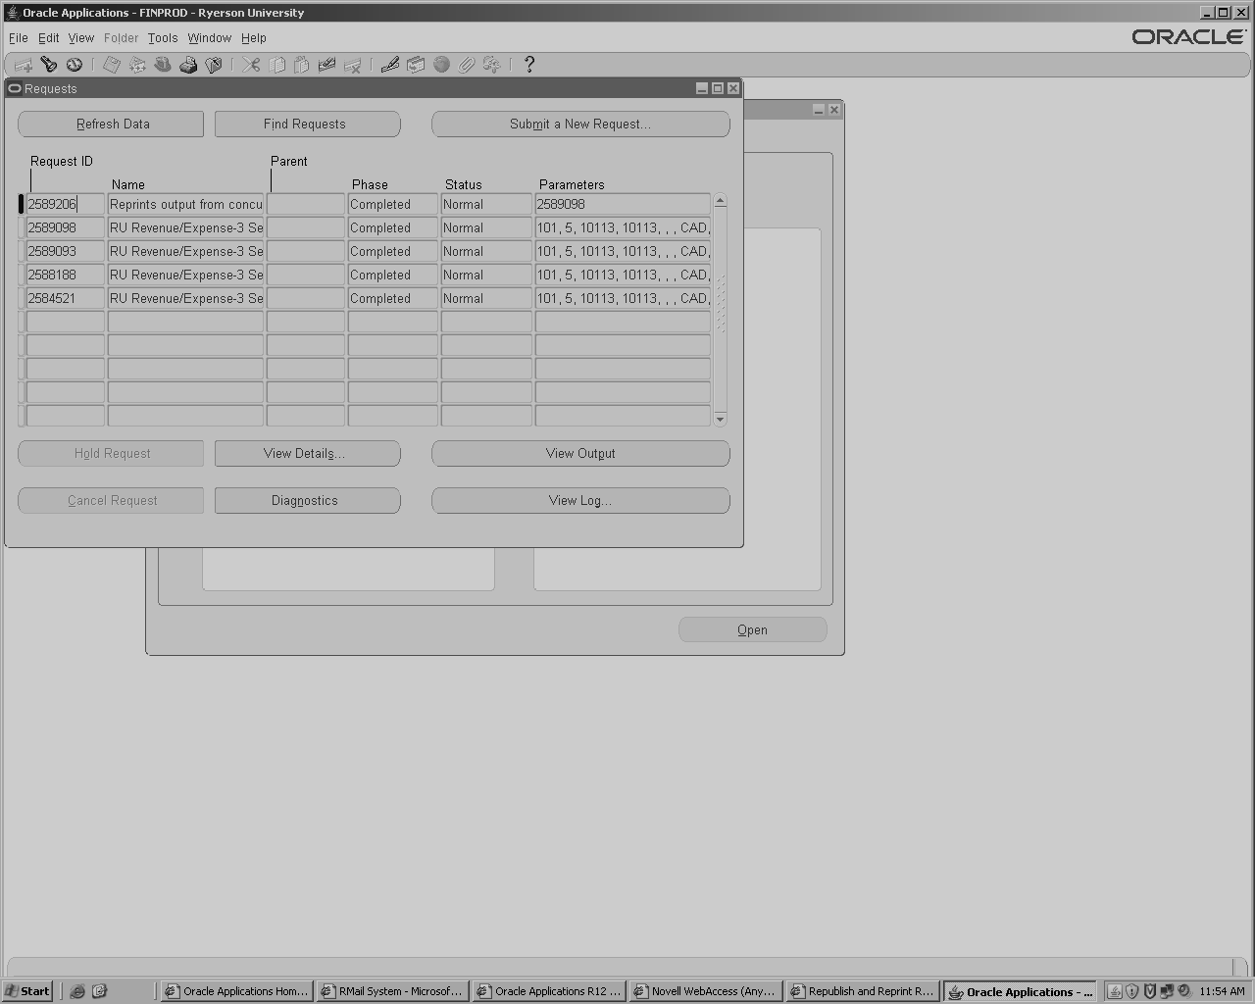
Task: Click the Window Help question mark icon
Action: (529, 65)
